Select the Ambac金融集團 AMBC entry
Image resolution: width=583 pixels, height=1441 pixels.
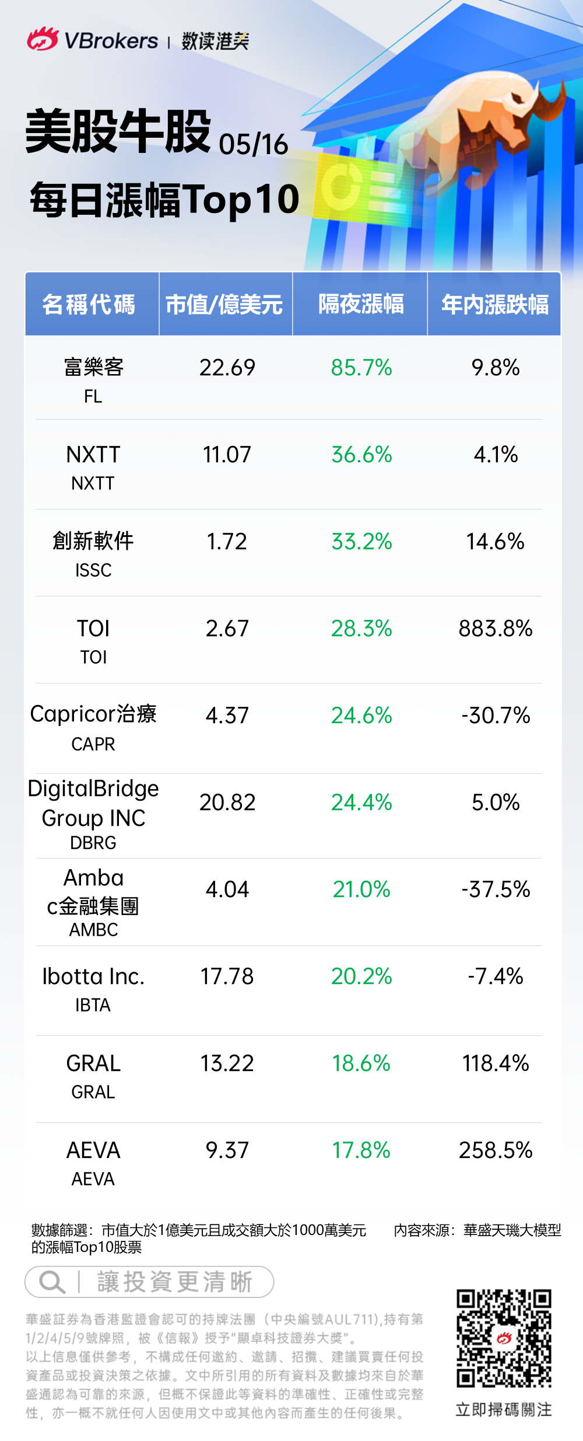click(x=93, y=901)
